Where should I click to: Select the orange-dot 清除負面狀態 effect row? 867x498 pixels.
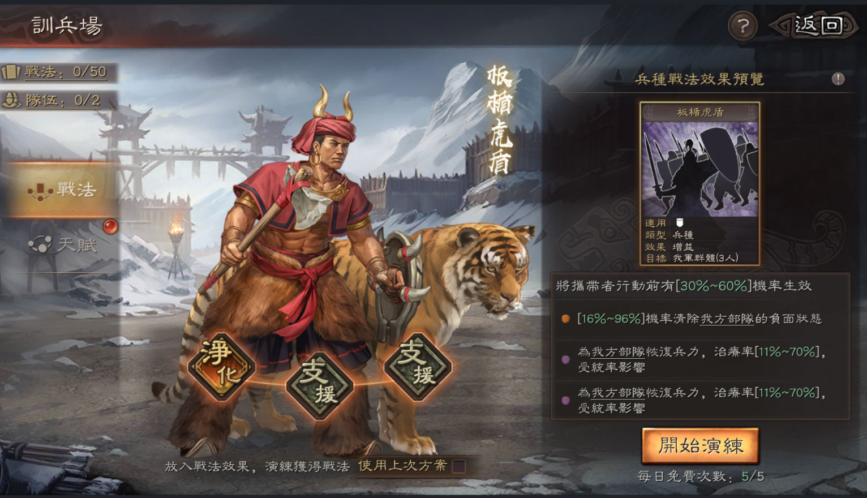click(700, 319)
